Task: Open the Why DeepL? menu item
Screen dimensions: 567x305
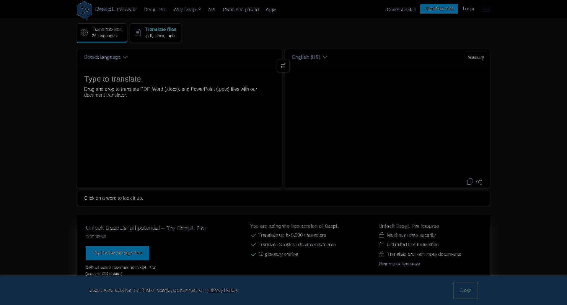Action: pos(187,9)
